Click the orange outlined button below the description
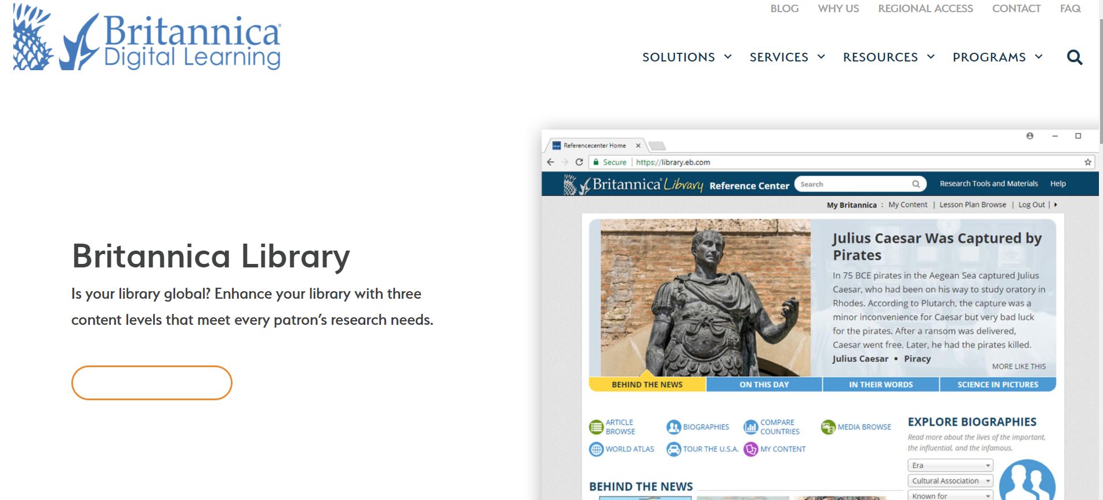Viewport: 1103px width, 500px height. point(152,383)
